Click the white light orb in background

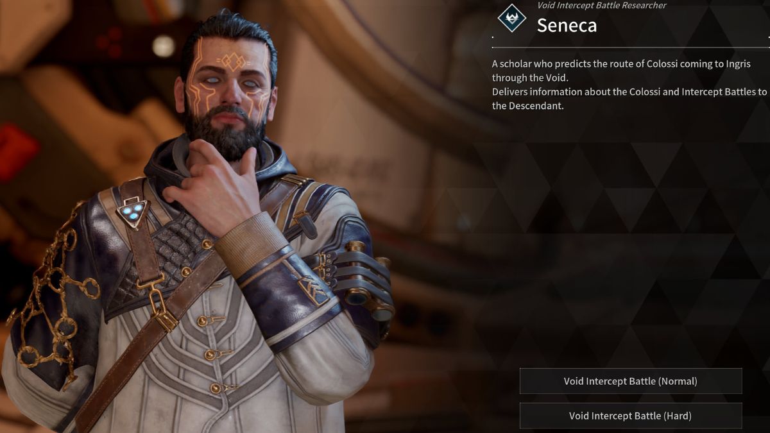(164, 46)
